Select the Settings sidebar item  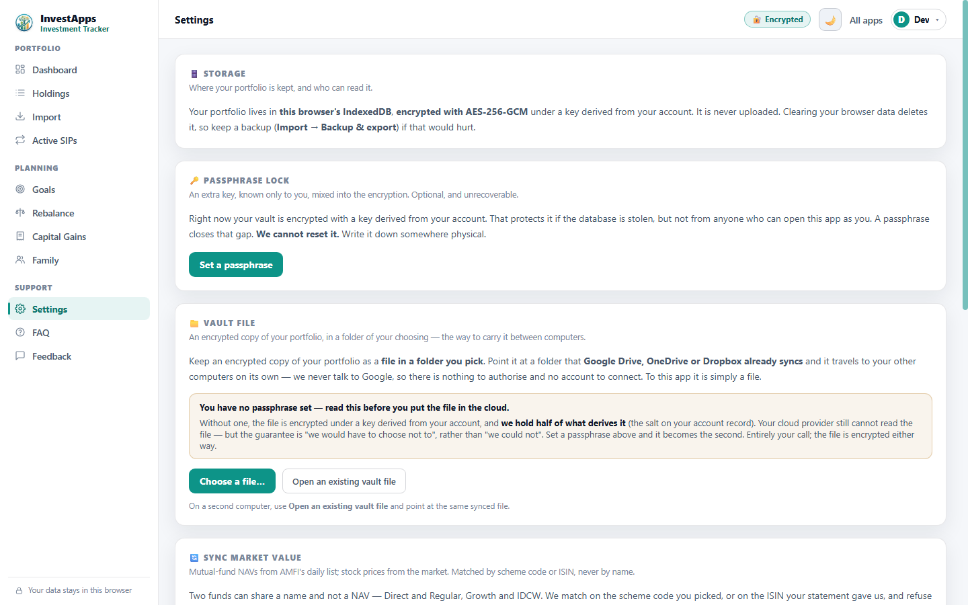[79, 309]
